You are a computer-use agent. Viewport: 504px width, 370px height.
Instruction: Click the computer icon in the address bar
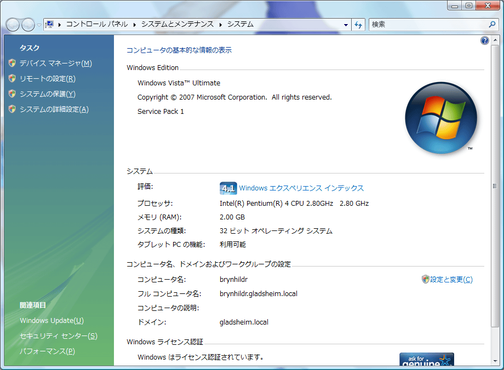[x=50, y=25]
